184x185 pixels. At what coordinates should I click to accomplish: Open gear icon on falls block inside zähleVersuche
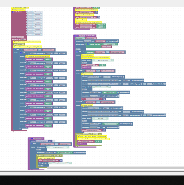pos(31,143)
